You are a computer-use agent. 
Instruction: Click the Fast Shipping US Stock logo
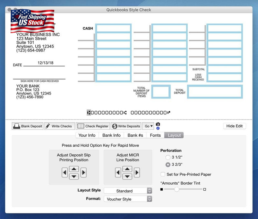click(x=33, y=21)
